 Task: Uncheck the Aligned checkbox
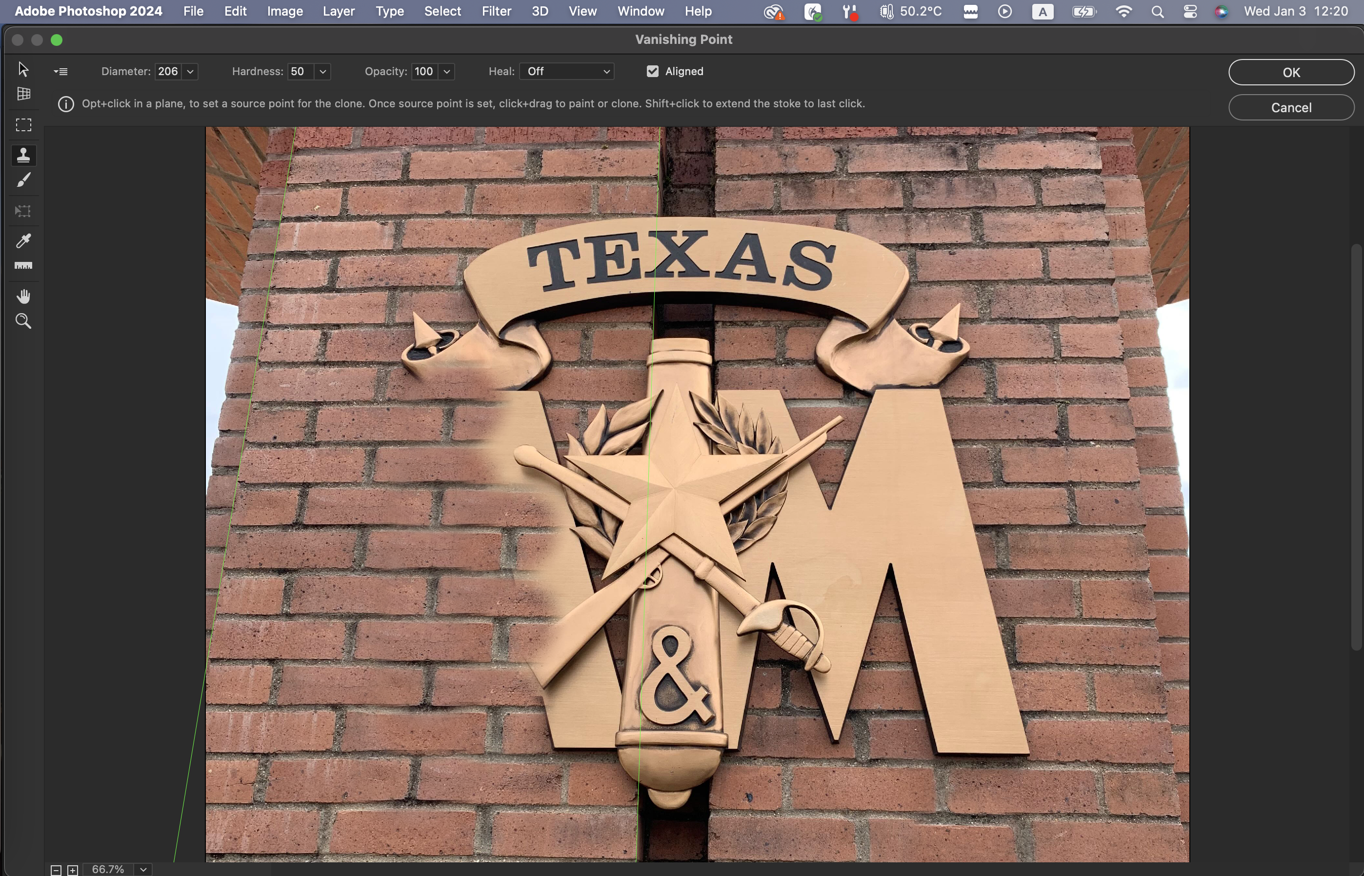pyautogui.click(x=652, y=71)
